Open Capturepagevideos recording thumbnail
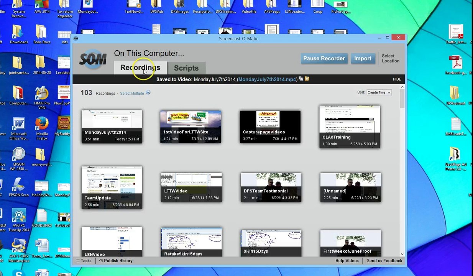The height and width of the screenshot is (276, 473). point(270,127)
